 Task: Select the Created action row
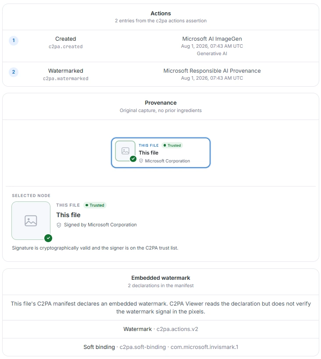(x=161, y=46)
